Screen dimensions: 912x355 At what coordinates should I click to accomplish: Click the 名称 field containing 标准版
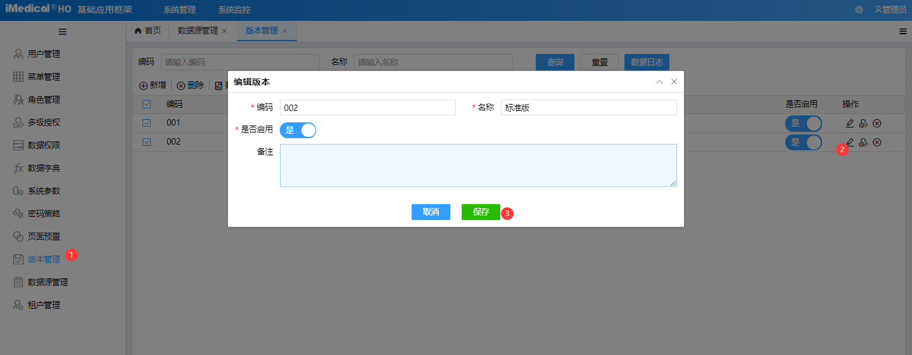tap(588, 108)
